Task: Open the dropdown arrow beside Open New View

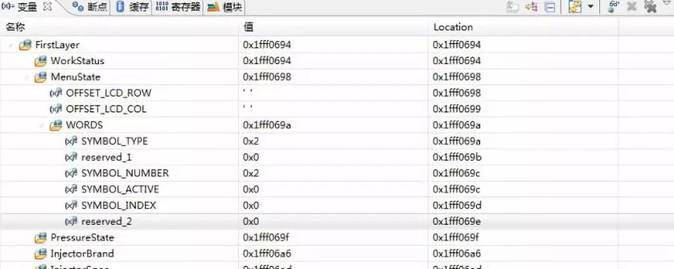Action: tap(590, 7)
